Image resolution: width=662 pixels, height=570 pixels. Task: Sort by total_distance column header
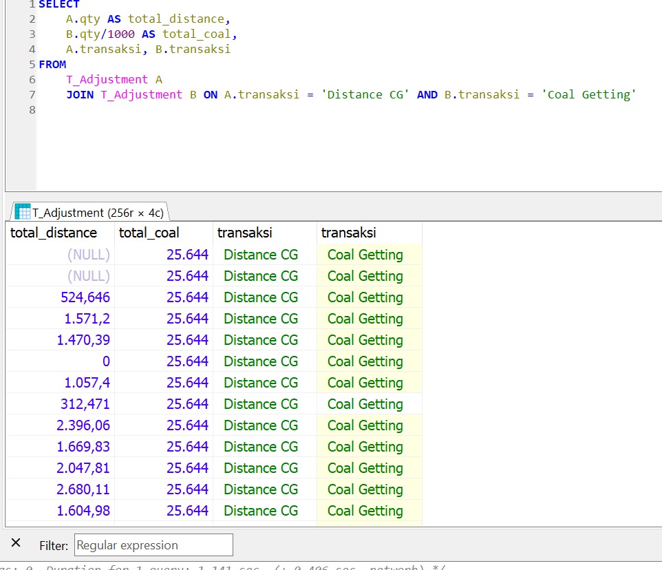point(54,233)
